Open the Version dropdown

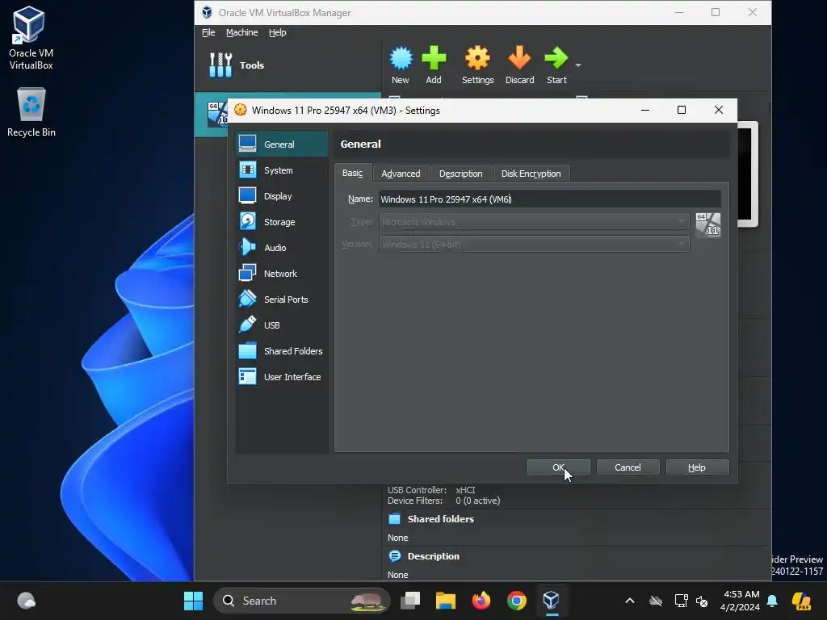[x=534, y=245]
